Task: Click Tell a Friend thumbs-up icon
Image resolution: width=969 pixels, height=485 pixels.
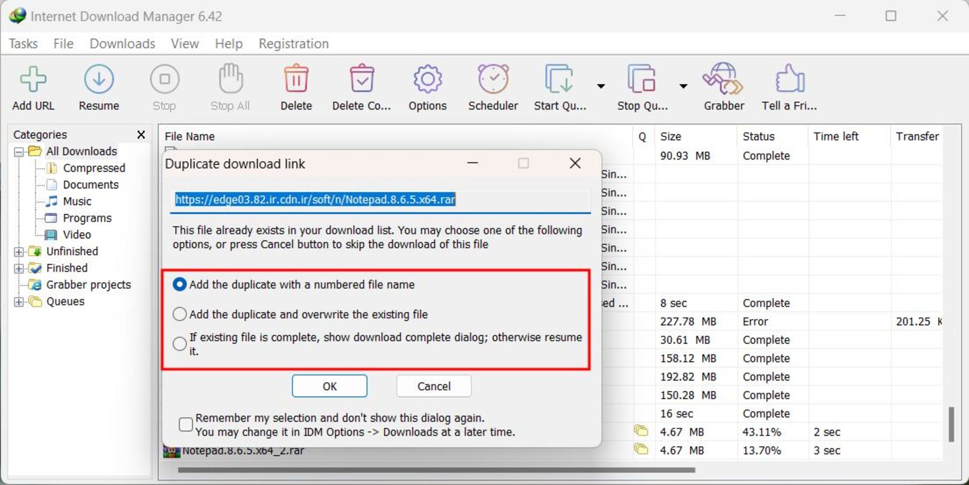Action: pos(790,78)
